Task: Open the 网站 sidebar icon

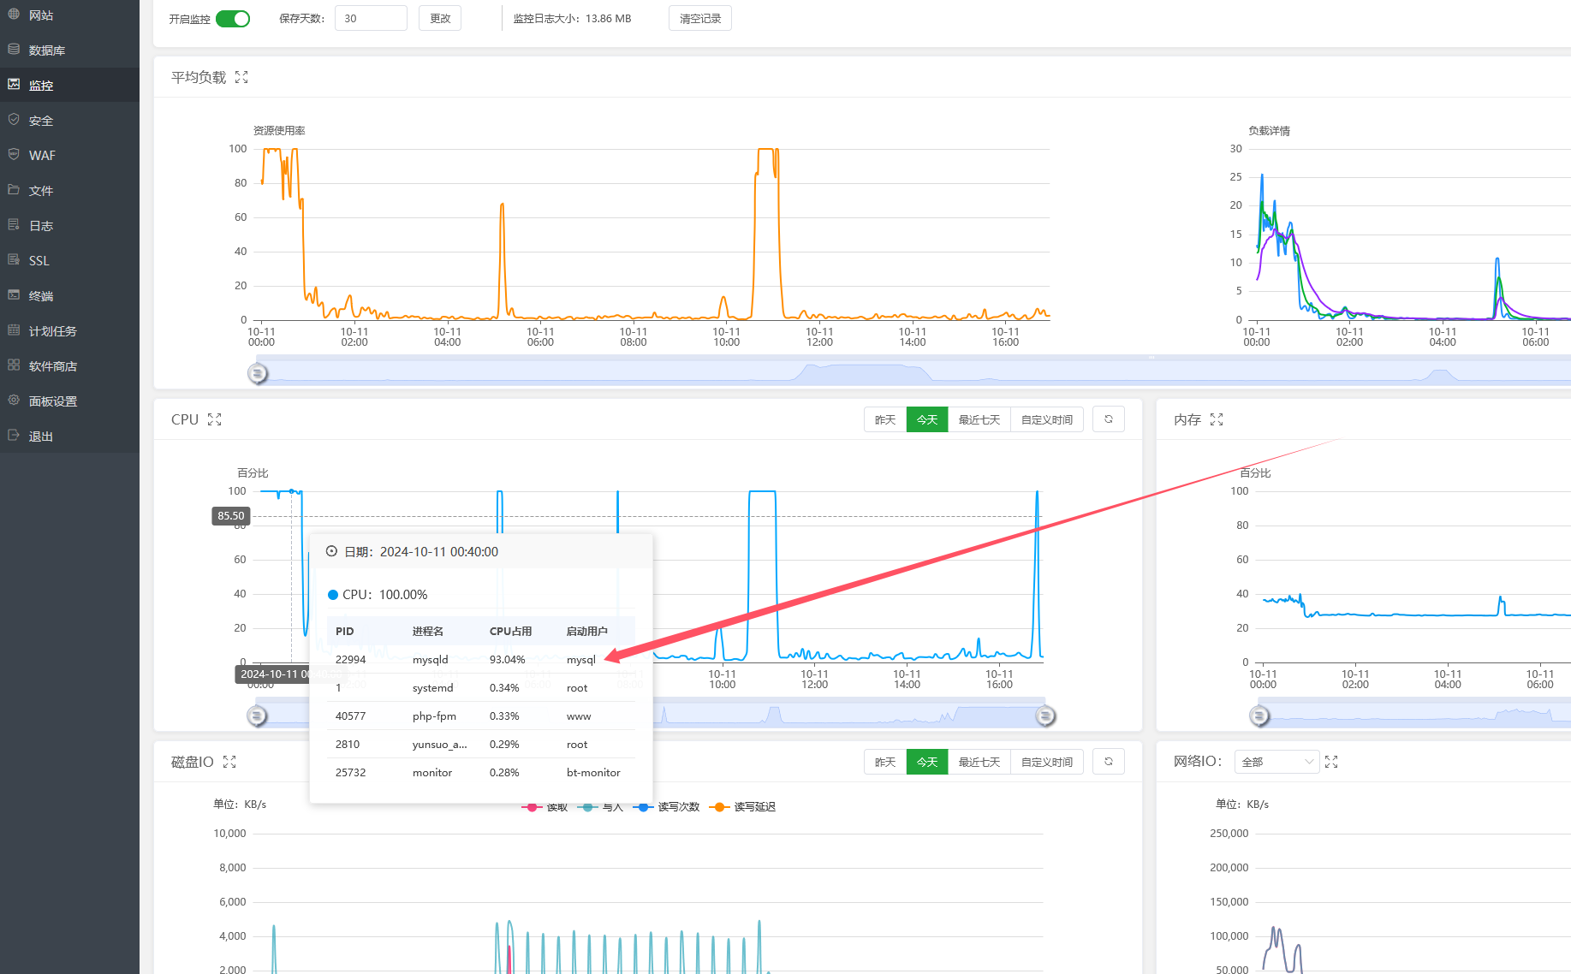Action: [14, 15]
